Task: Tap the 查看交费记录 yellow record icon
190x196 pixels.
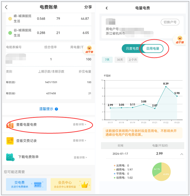Action: (x=10, y=141)
